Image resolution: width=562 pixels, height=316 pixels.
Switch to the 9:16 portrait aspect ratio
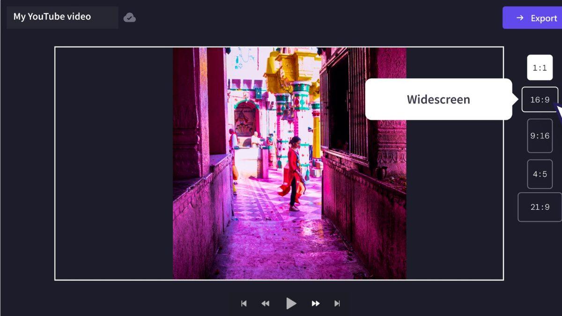point(540,136)
